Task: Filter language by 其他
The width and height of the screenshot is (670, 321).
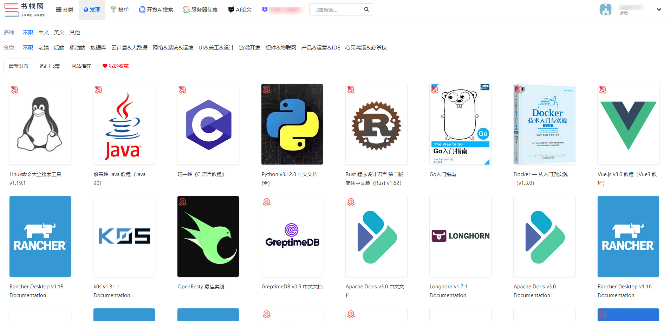Action: [x=75, y=33]
